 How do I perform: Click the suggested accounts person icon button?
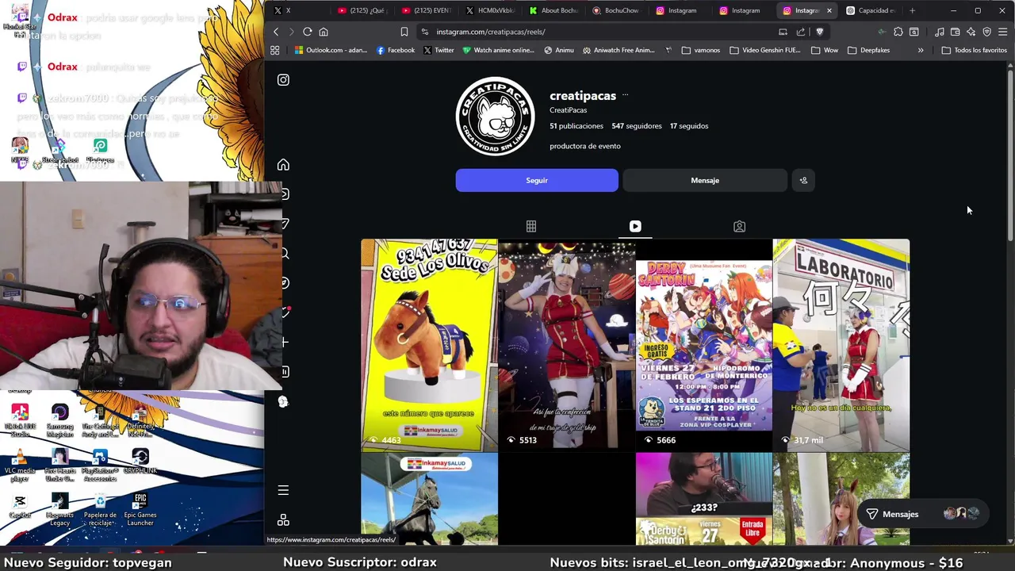[x=803, y=180]
